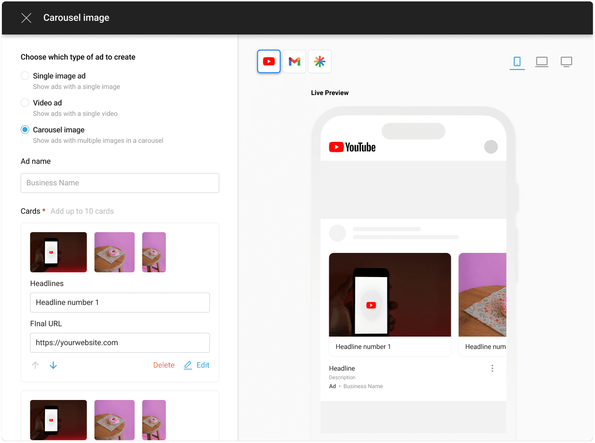Select Single image ad option
This screenshot has height=443, width=595.
coord(25,76)
